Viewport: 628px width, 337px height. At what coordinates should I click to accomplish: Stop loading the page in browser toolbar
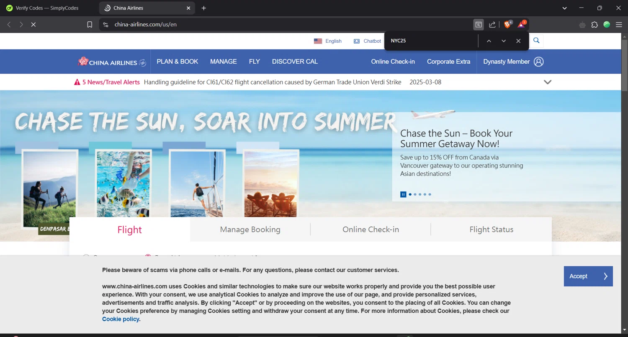[33, 25]
